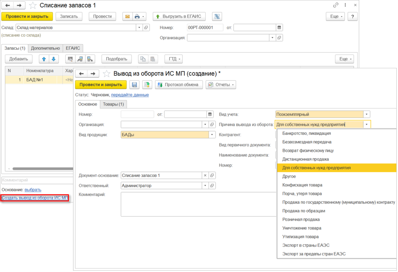This screenshot has height=272, width=398.
Task: Go back with left arrow in Списание запасов window
Action: 8,6
